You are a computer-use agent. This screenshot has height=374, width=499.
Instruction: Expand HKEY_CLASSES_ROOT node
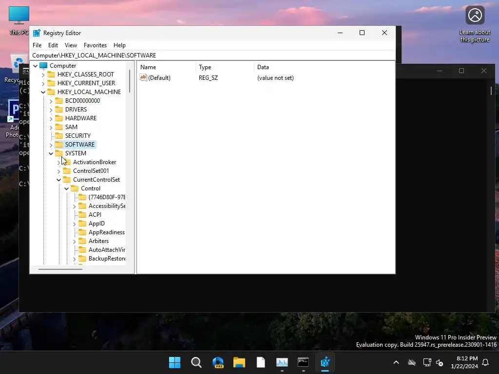[x=43, y=75]
